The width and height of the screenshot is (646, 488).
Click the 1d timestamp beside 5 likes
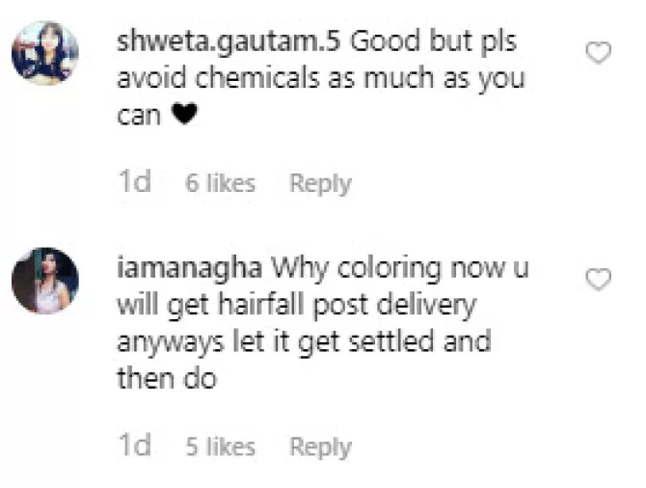[x=135, y=446]
